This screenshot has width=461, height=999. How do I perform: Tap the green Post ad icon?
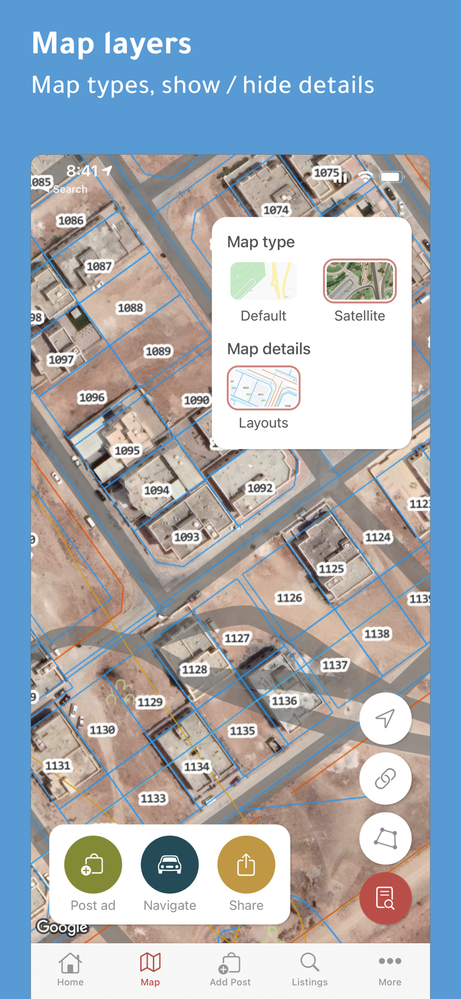(93, 865)
